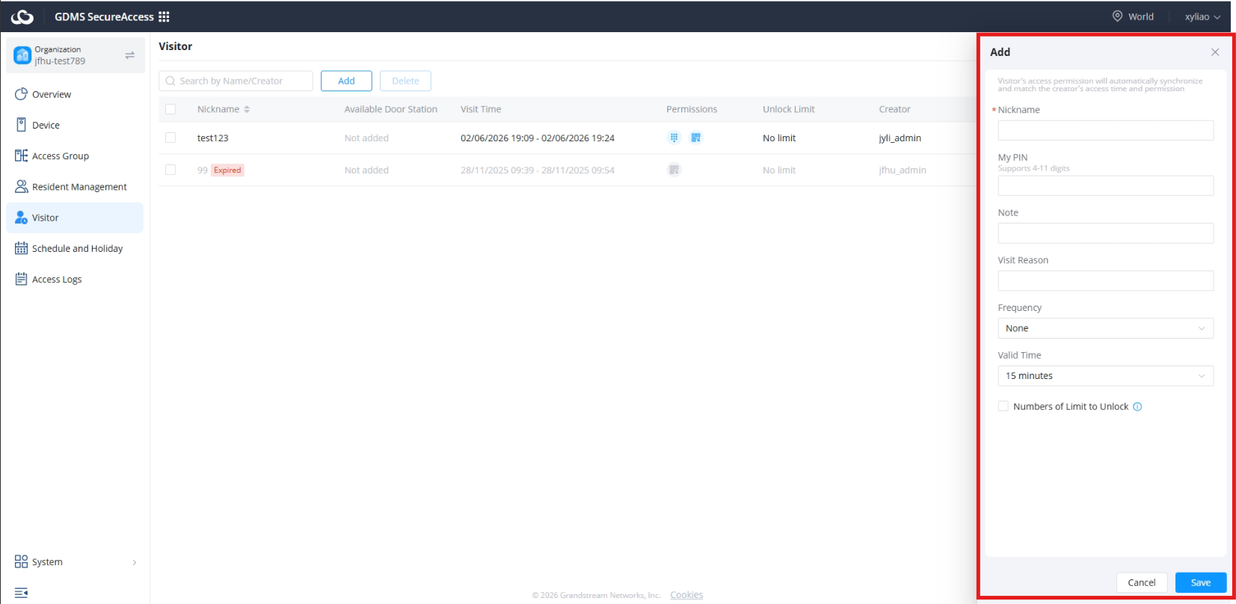Click into the Nickname input field
1236x604 pixels.
[1105, 130]
